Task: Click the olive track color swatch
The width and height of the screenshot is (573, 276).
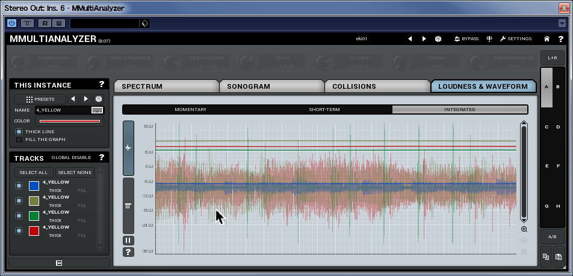Action: [34, 201]
